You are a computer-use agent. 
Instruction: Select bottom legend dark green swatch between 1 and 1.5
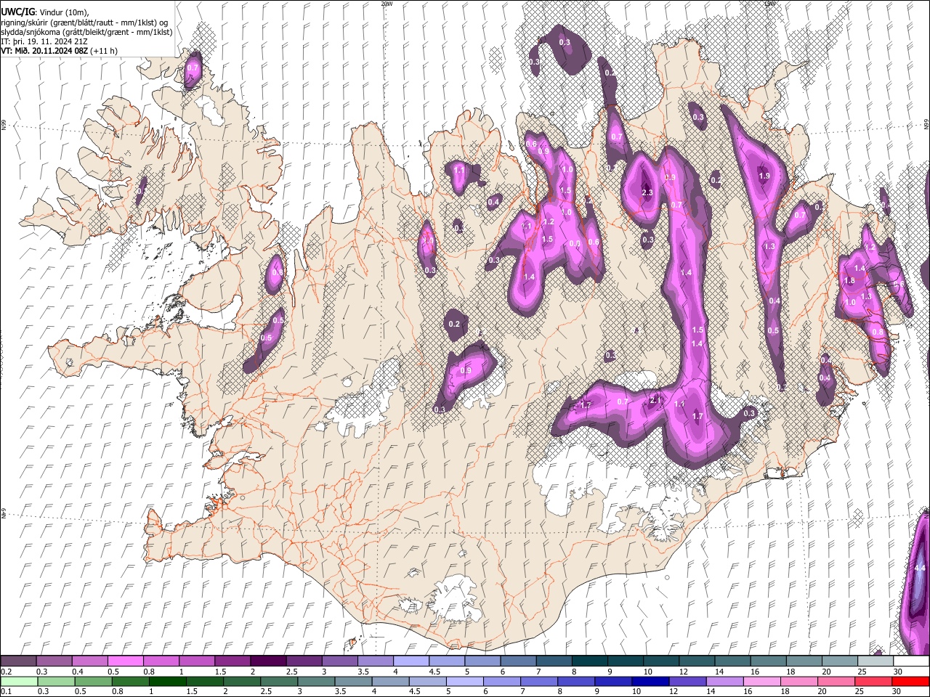point(167,682)
